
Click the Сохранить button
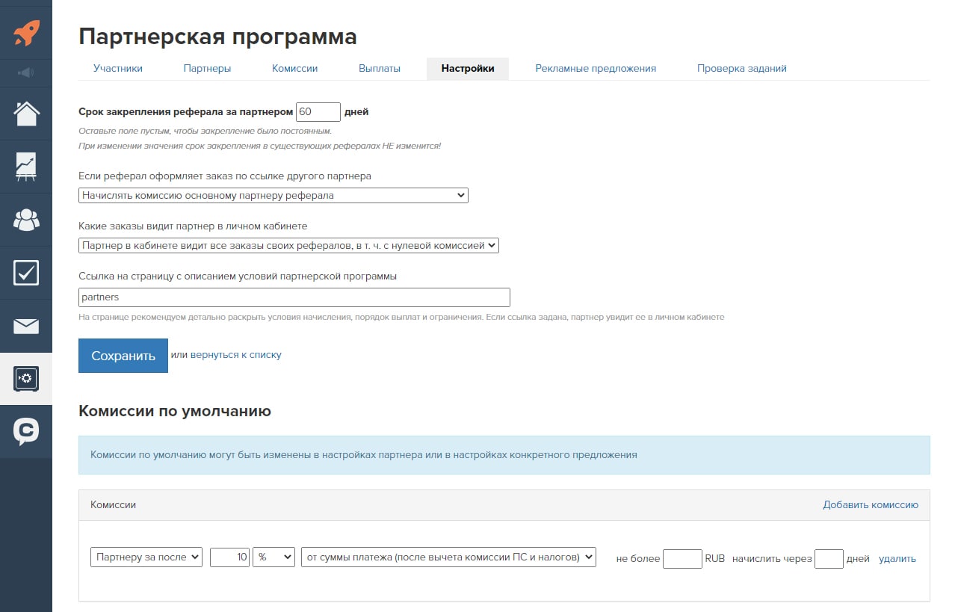coord(123,356)
